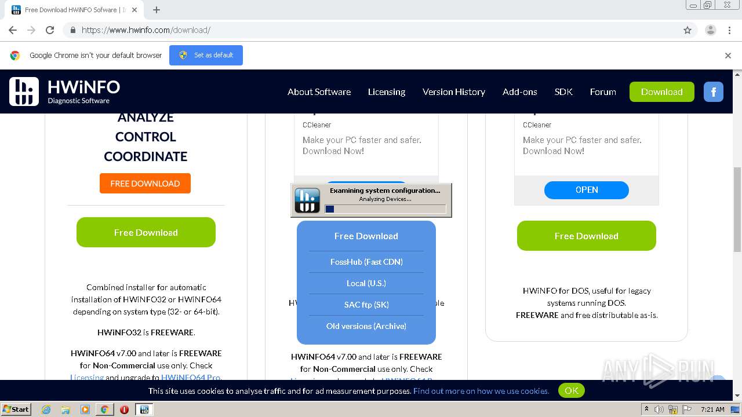Click Set as default button
Image resolution: width=742 pixels, height=417 pixels.
click(x=206, y=55)
